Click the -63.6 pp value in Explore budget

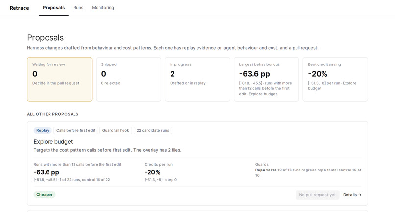[x=47, y=172]
